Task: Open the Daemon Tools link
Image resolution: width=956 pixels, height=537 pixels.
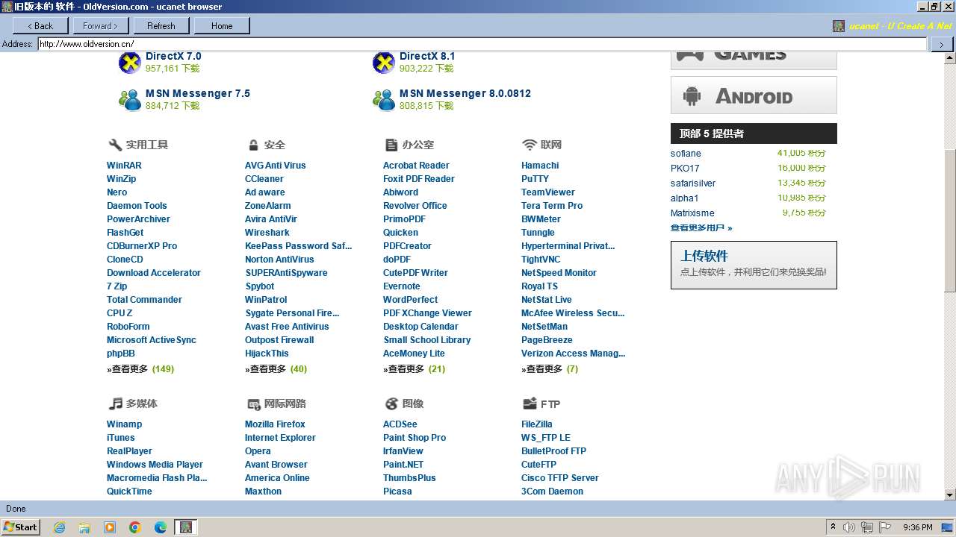Action: 137,206
